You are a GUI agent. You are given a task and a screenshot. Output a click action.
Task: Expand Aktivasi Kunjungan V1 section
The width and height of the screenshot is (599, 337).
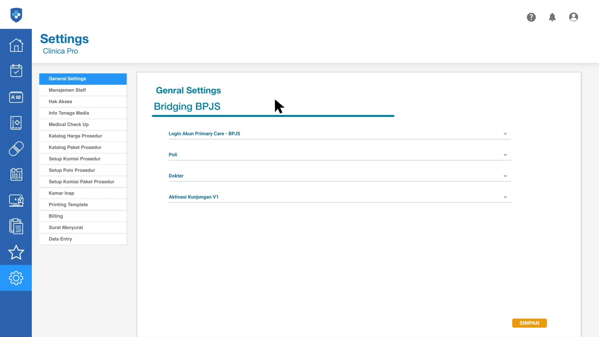pyautogui.click(x=505, y=197)
